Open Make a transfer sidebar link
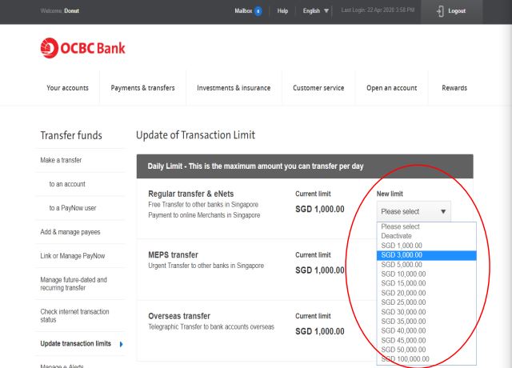 (61, 160)
